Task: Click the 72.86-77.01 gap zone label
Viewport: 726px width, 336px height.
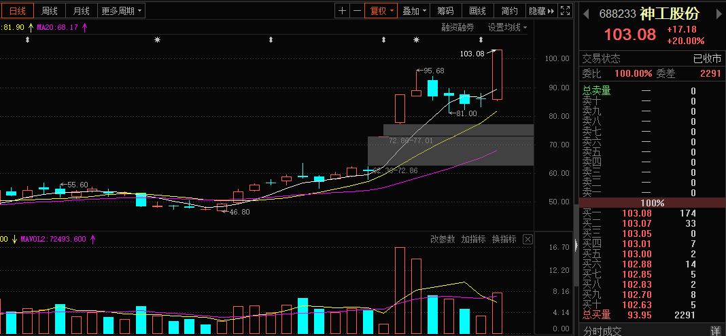Action: point(411,141)
